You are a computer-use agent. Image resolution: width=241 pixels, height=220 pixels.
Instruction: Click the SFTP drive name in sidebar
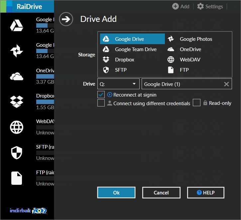(45, 147)
